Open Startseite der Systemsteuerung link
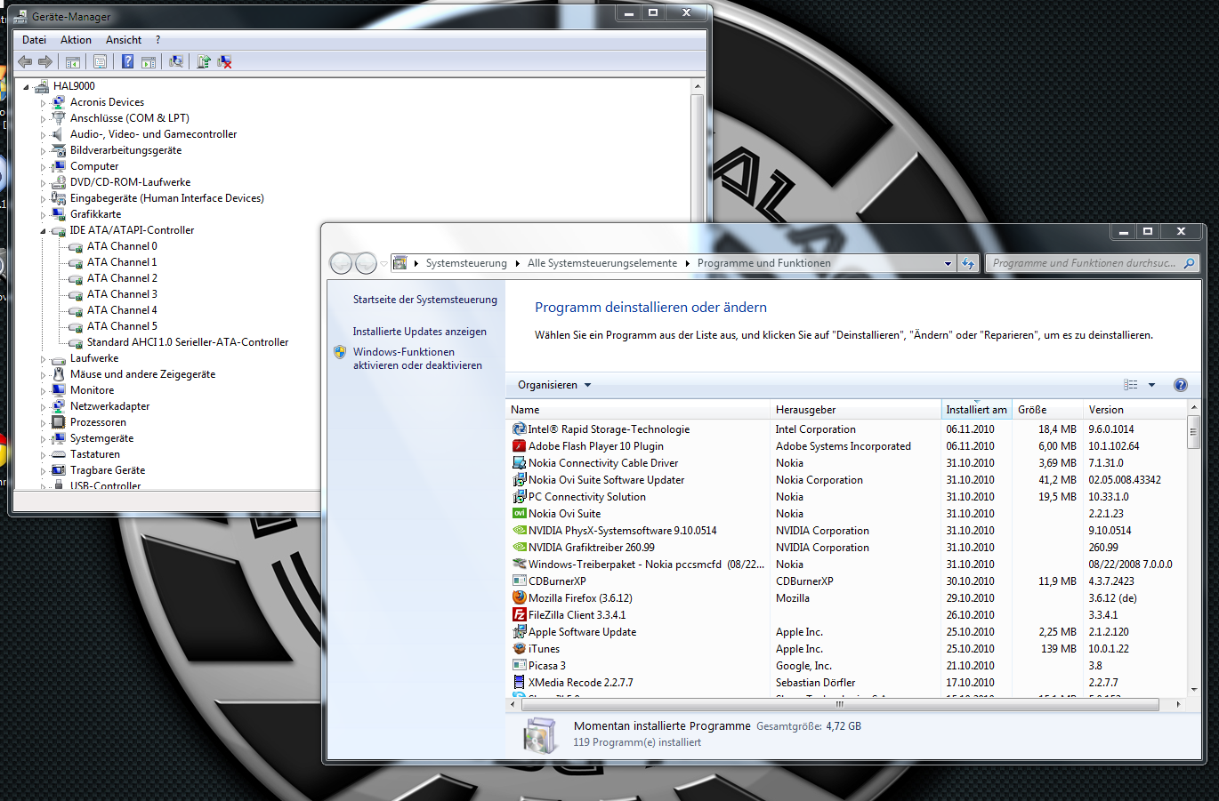This screenshot has width=1219, height=801. click(425, 300)
